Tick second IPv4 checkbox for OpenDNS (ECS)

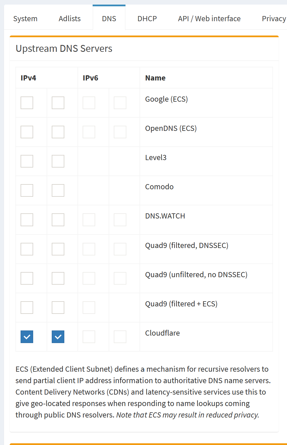point(58,132)
